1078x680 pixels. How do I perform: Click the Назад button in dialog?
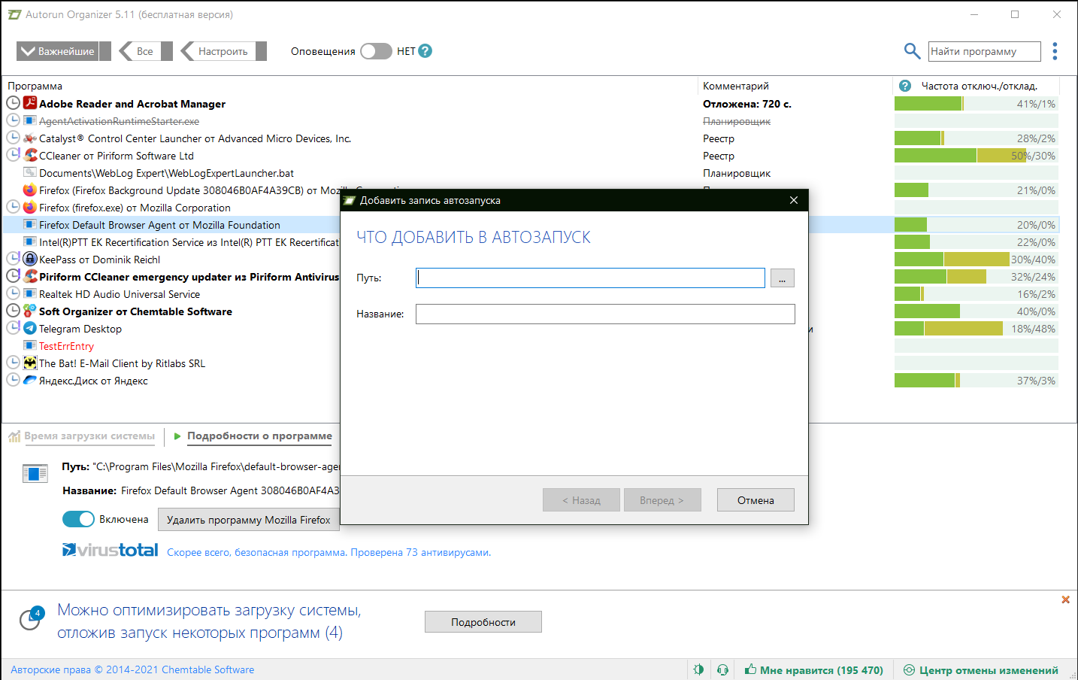(582, 500)
